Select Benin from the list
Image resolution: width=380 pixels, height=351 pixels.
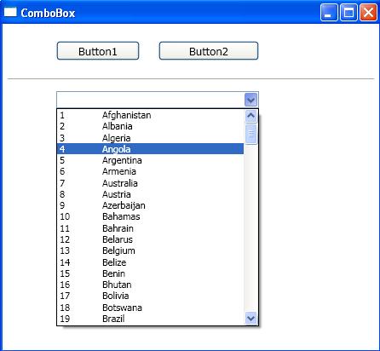(x=150, y=273)
